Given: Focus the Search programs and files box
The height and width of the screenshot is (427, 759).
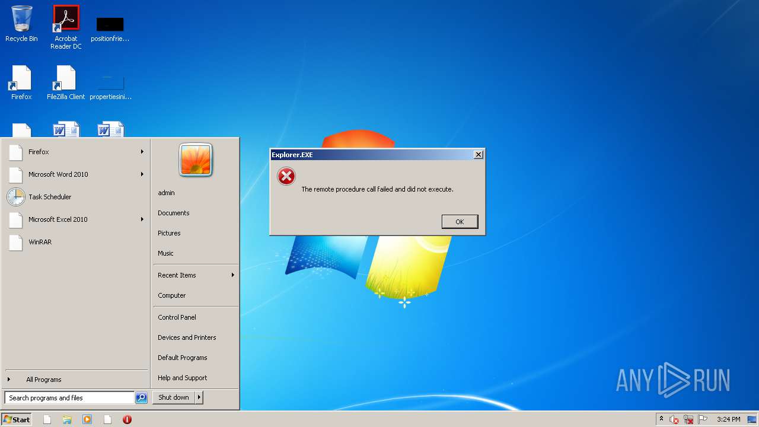Looking at the screenshot, I should [69, 398].
